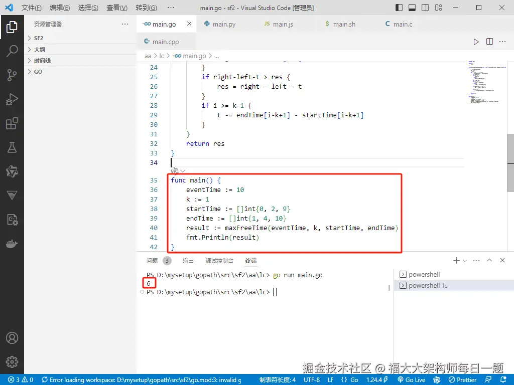This screenshot has height=385, width=514.
Task: Open editor More Actions ellipsis
Action: click(x=502, y=42)
